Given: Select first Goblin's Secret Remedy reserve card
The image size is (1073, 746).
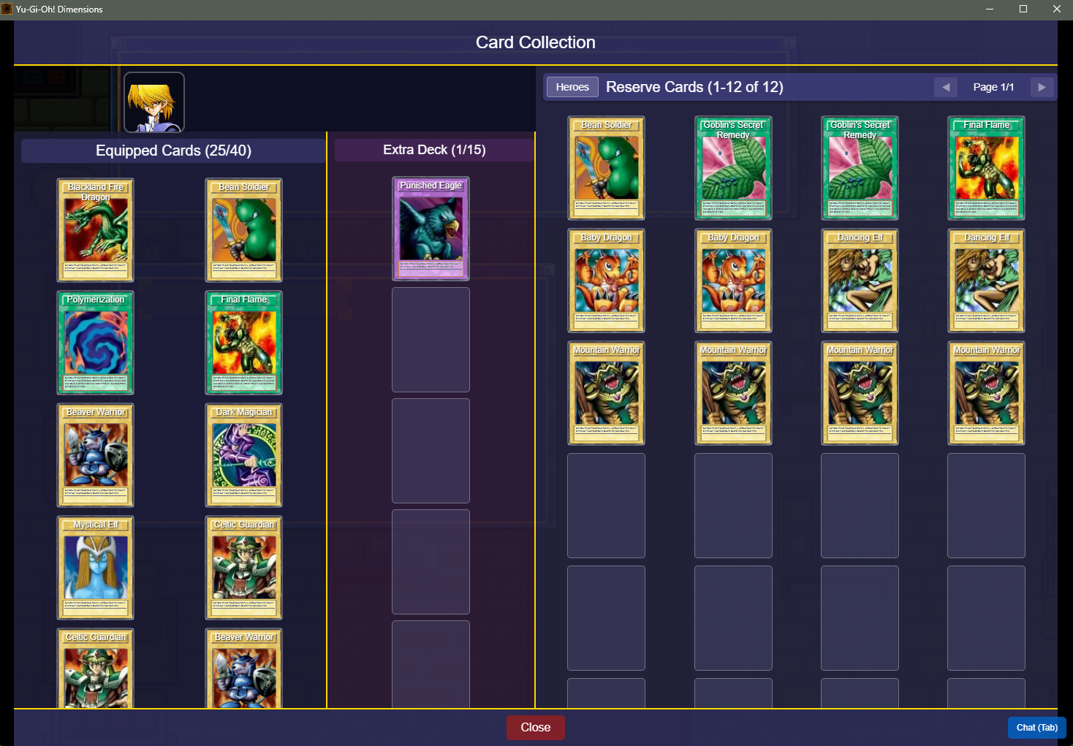Looking at the screenshot, I should [x=733, y=168].
